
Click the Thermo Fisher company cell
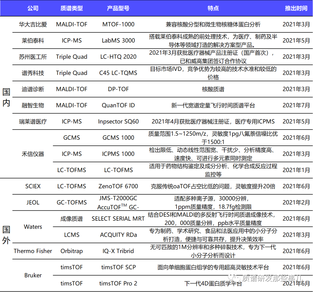(33, 251)
